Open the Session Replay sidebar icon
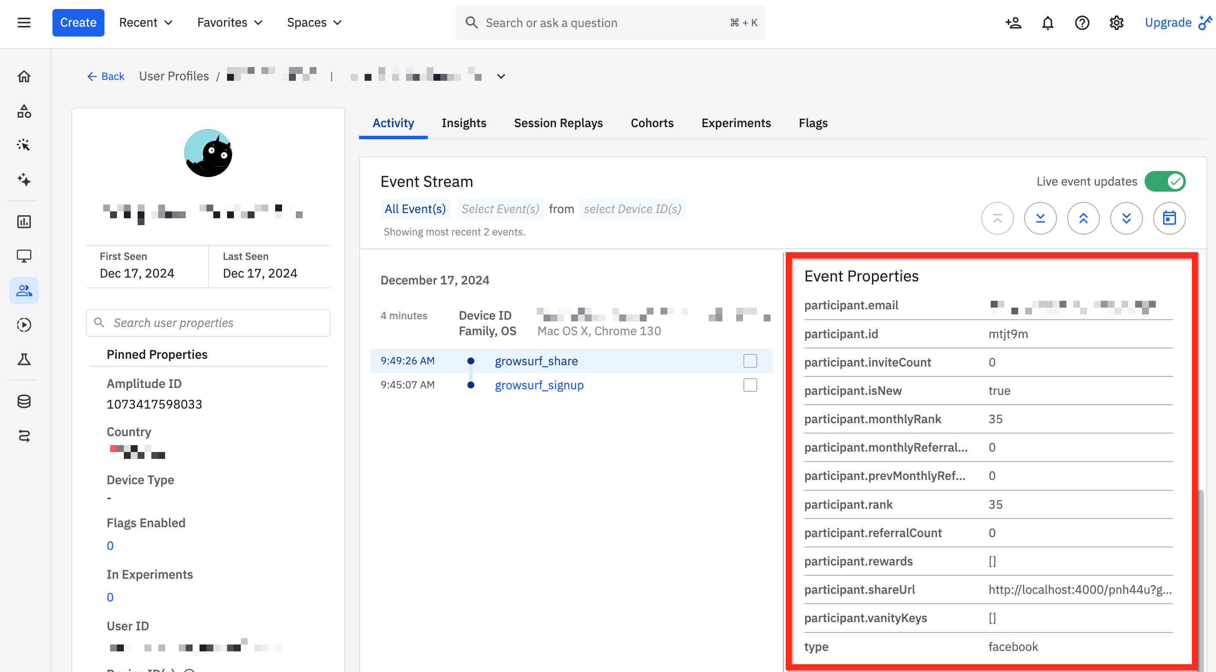Viewport: 1216px width, 672px height. (24, 325)
